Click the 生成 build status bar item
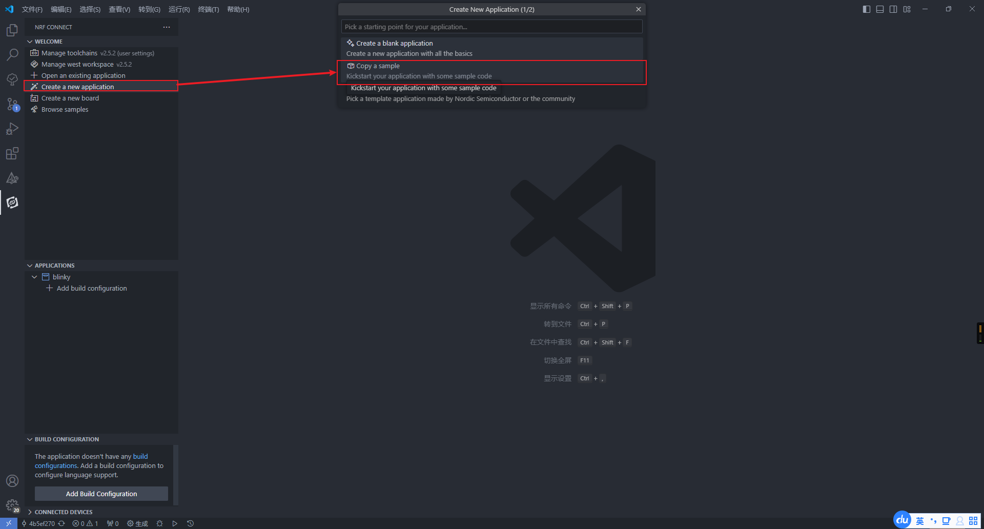The width and height of the screenshot is (984, 529). 137,523
